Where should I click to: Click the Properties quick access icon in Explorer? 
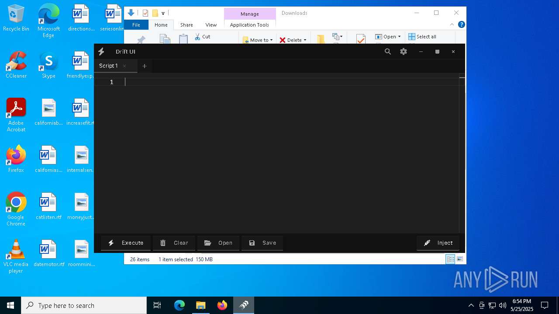[x=145, y=13]
